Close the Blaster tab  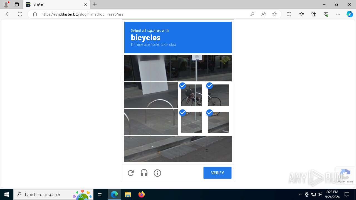click(x=85, y=4)
